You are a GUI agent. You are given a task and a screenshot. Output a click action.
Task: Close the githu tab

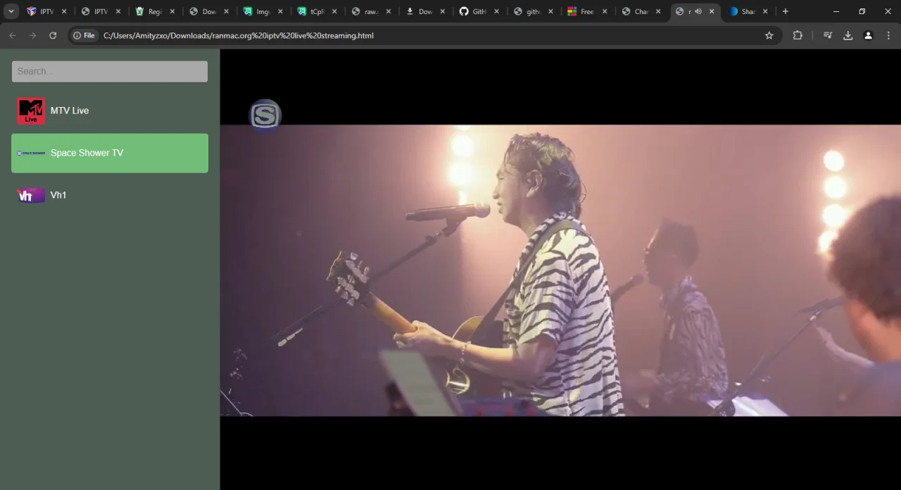[550, 11]
